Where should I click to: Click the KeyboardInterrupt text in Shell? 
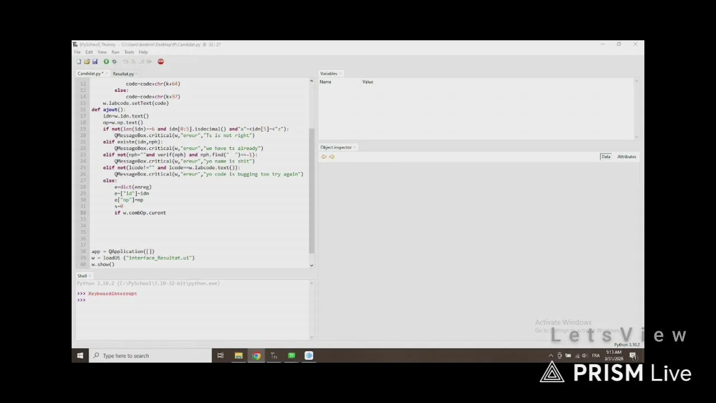(x=112, y=294)
